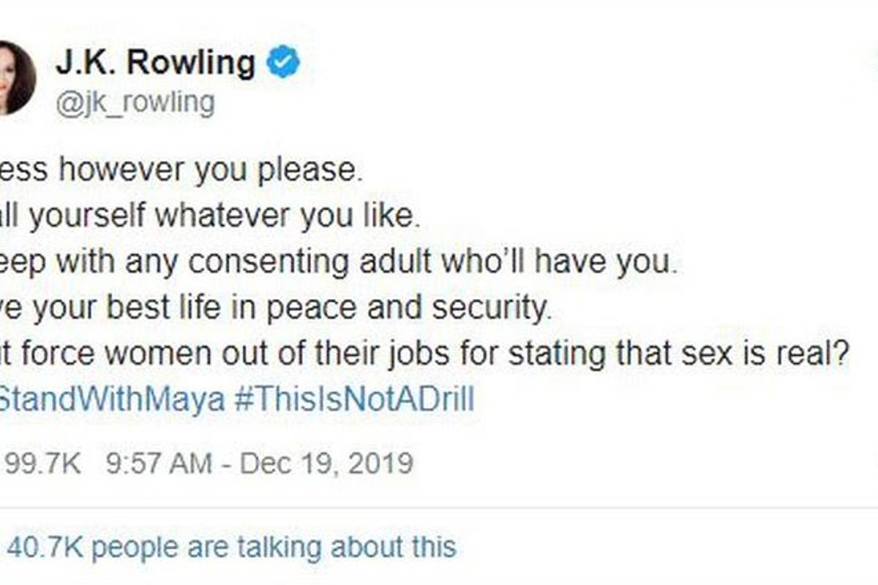Click the 'any consenting adult' line

tap(337, 263)
